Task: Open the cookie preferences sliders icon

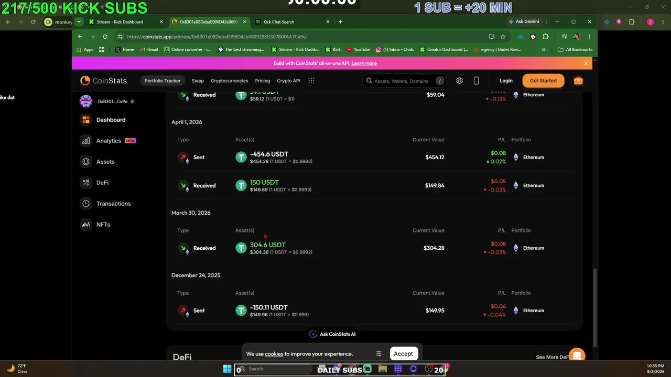Action: 378,354
